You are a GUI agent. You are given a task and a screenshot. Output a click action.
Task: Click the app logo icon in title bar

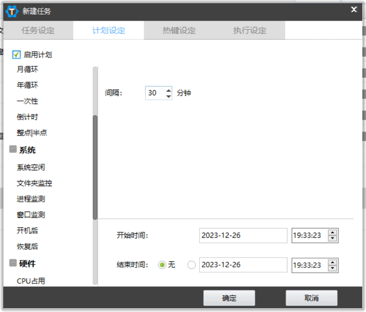point(12,11)
